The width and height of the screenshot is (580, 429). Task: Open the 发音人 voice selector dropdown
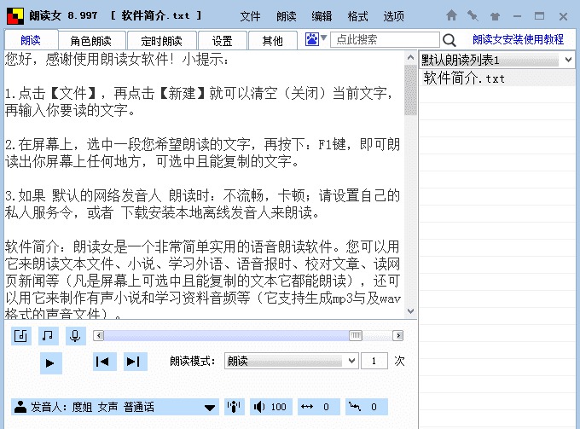[x=114, y=407]
